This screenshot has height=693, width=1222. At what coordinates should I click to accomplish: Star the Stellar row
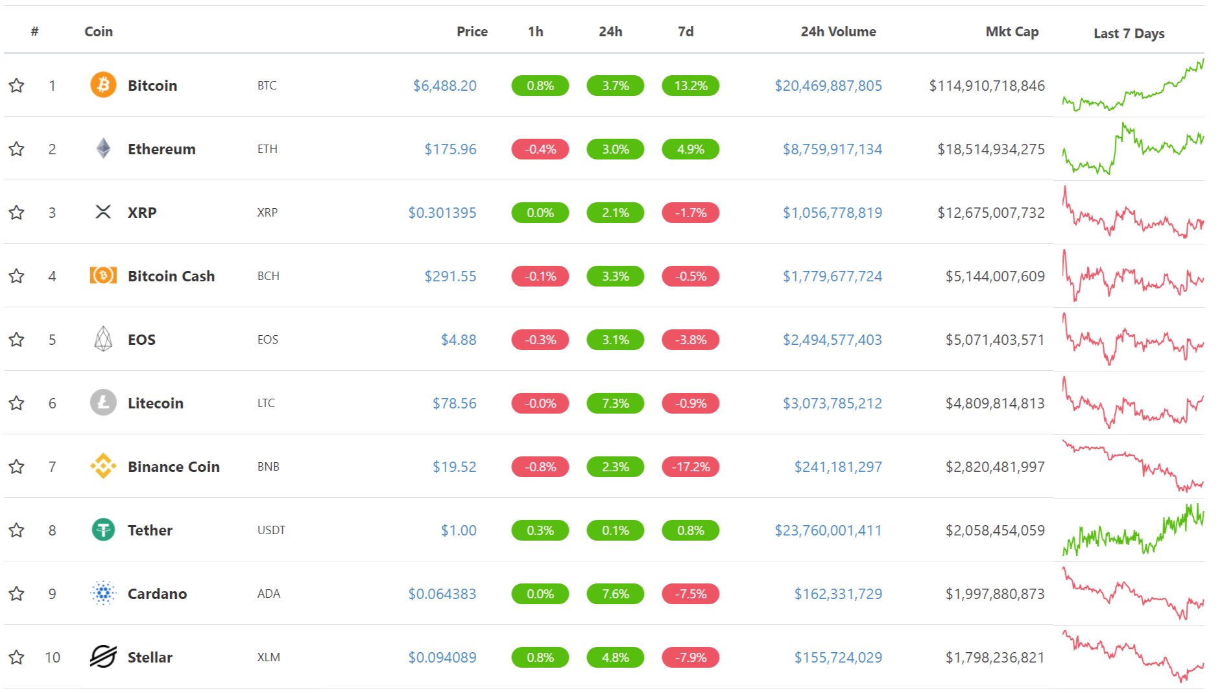[17, 657]
